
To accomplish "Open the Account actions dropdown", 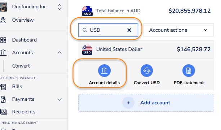I will 178,30.
